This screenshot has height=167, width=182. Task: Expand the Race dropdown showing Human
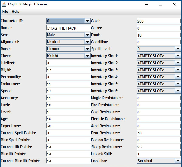tap(68, 49)
